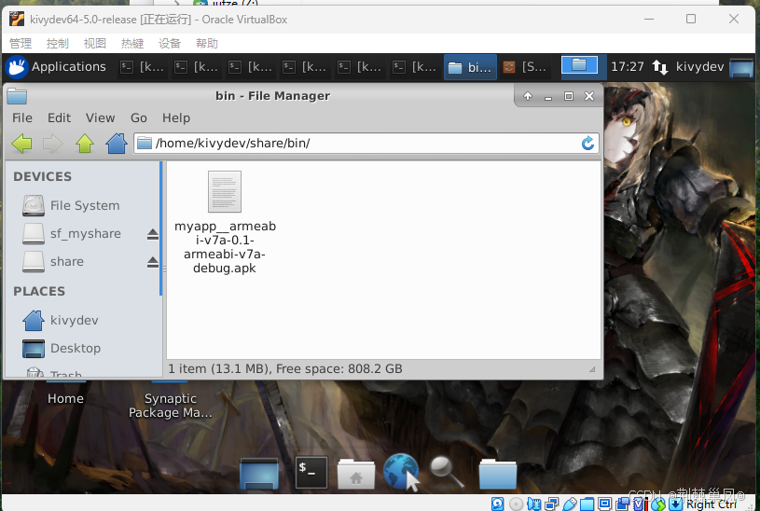Open VirtualBox 控制 menu
Screen dimensions: 760x511
[x=58, y=44]
